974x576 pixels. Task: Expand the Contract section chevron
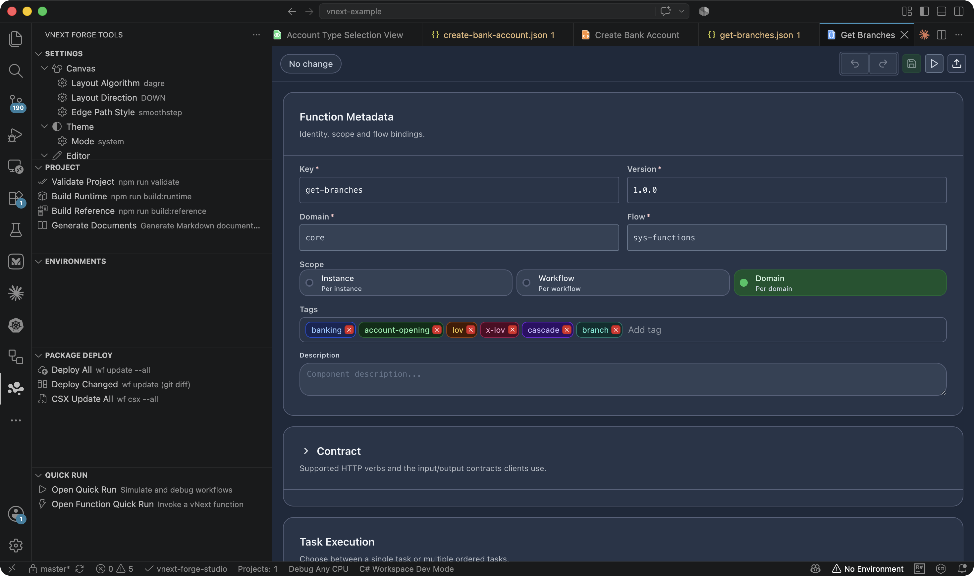(x=306, y=451)
